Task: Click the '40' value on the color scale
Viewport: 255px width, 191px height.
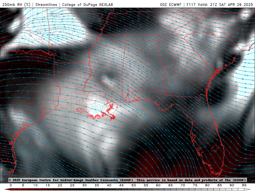Action: click(x=109, y=185)
